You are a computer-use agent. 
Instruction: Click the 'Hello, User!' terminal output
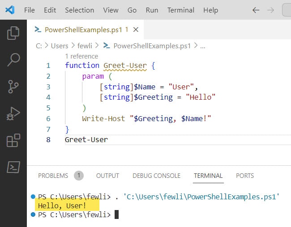click(62, 206)
